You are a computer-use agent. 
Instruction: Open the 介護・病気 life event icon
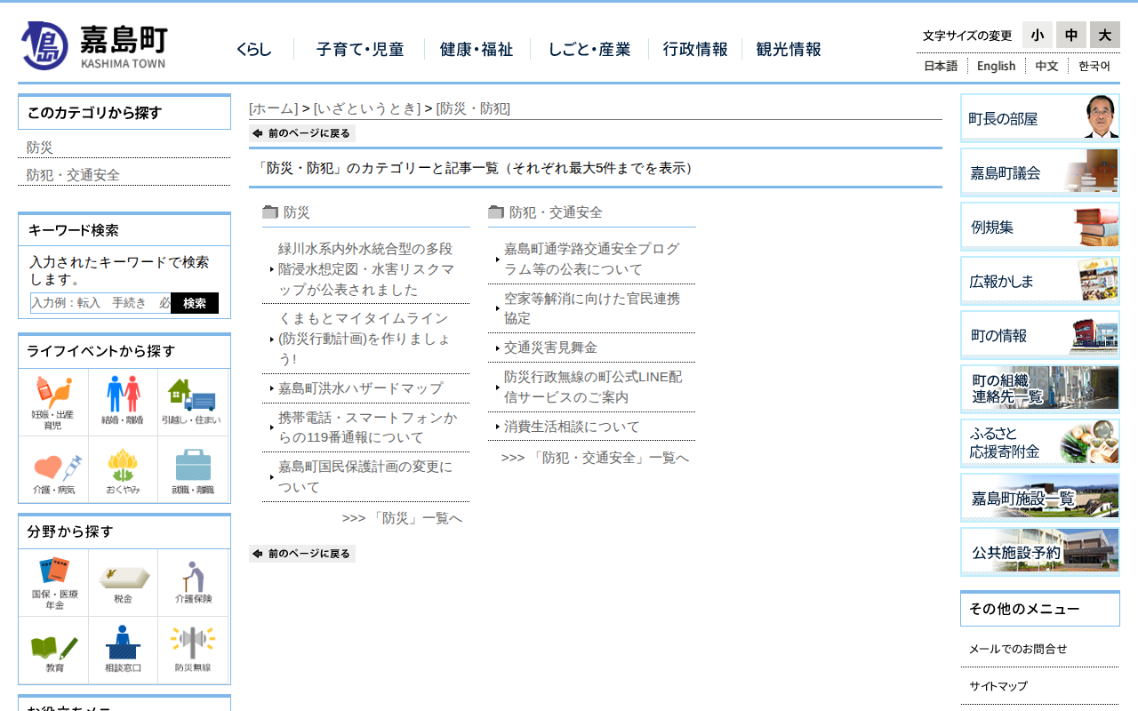point(53,470)
